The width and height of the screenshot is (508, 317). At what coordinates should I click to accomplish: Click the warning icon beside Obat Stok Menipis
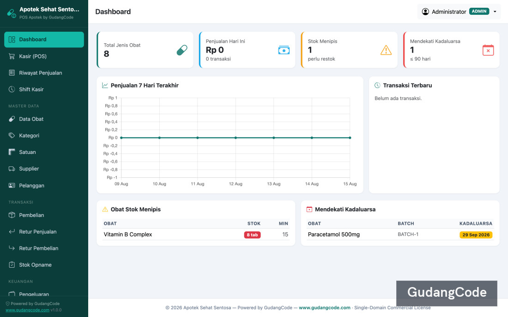105,209
